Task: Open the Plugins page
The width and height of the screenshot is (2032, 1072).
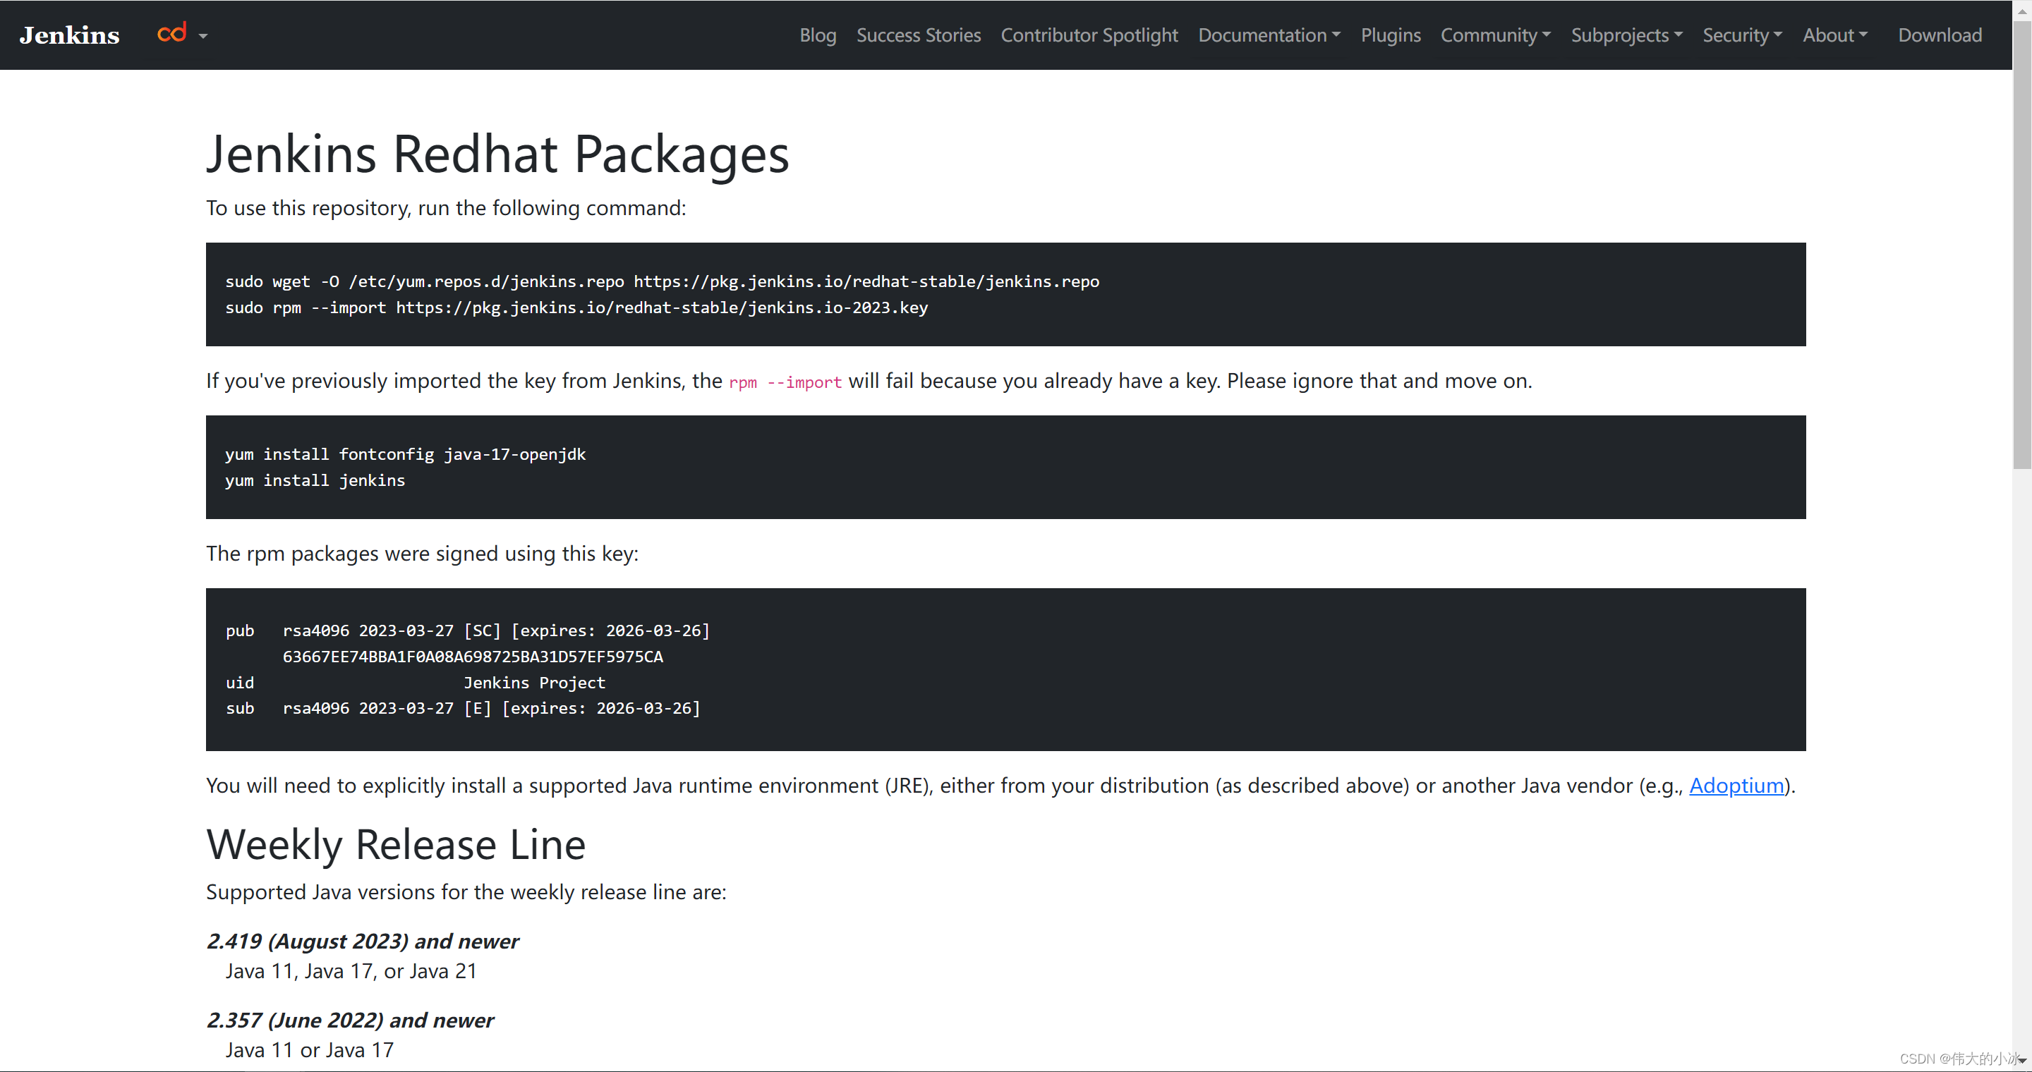Action: (1390, 35)
